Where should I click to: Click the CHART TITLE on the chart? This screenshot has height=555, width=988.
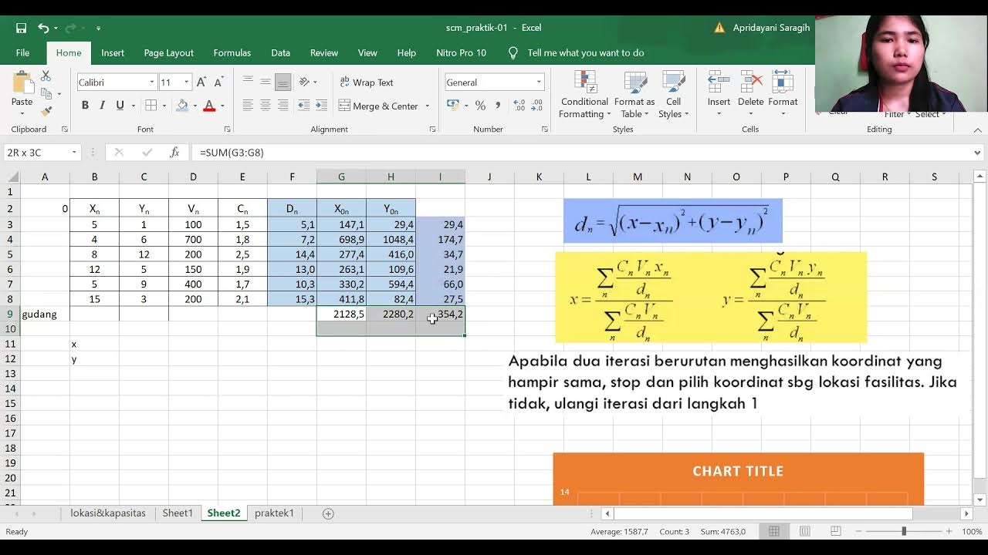tap(738, 471)
